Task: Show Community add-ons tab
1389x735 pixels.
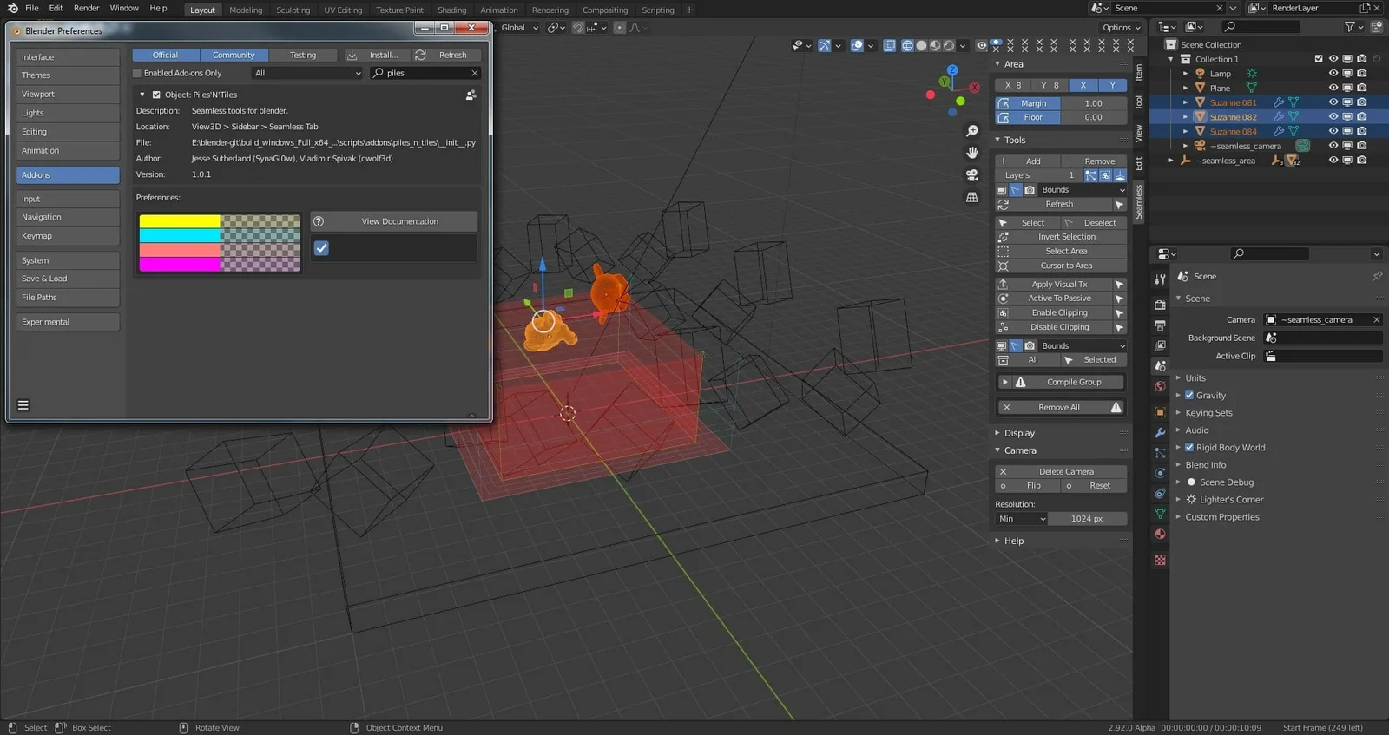Action: pos(234,55)
